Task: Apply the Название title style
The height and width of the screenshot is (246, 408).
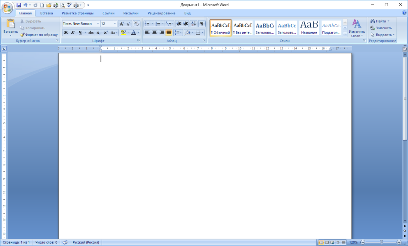Action: 309,28
